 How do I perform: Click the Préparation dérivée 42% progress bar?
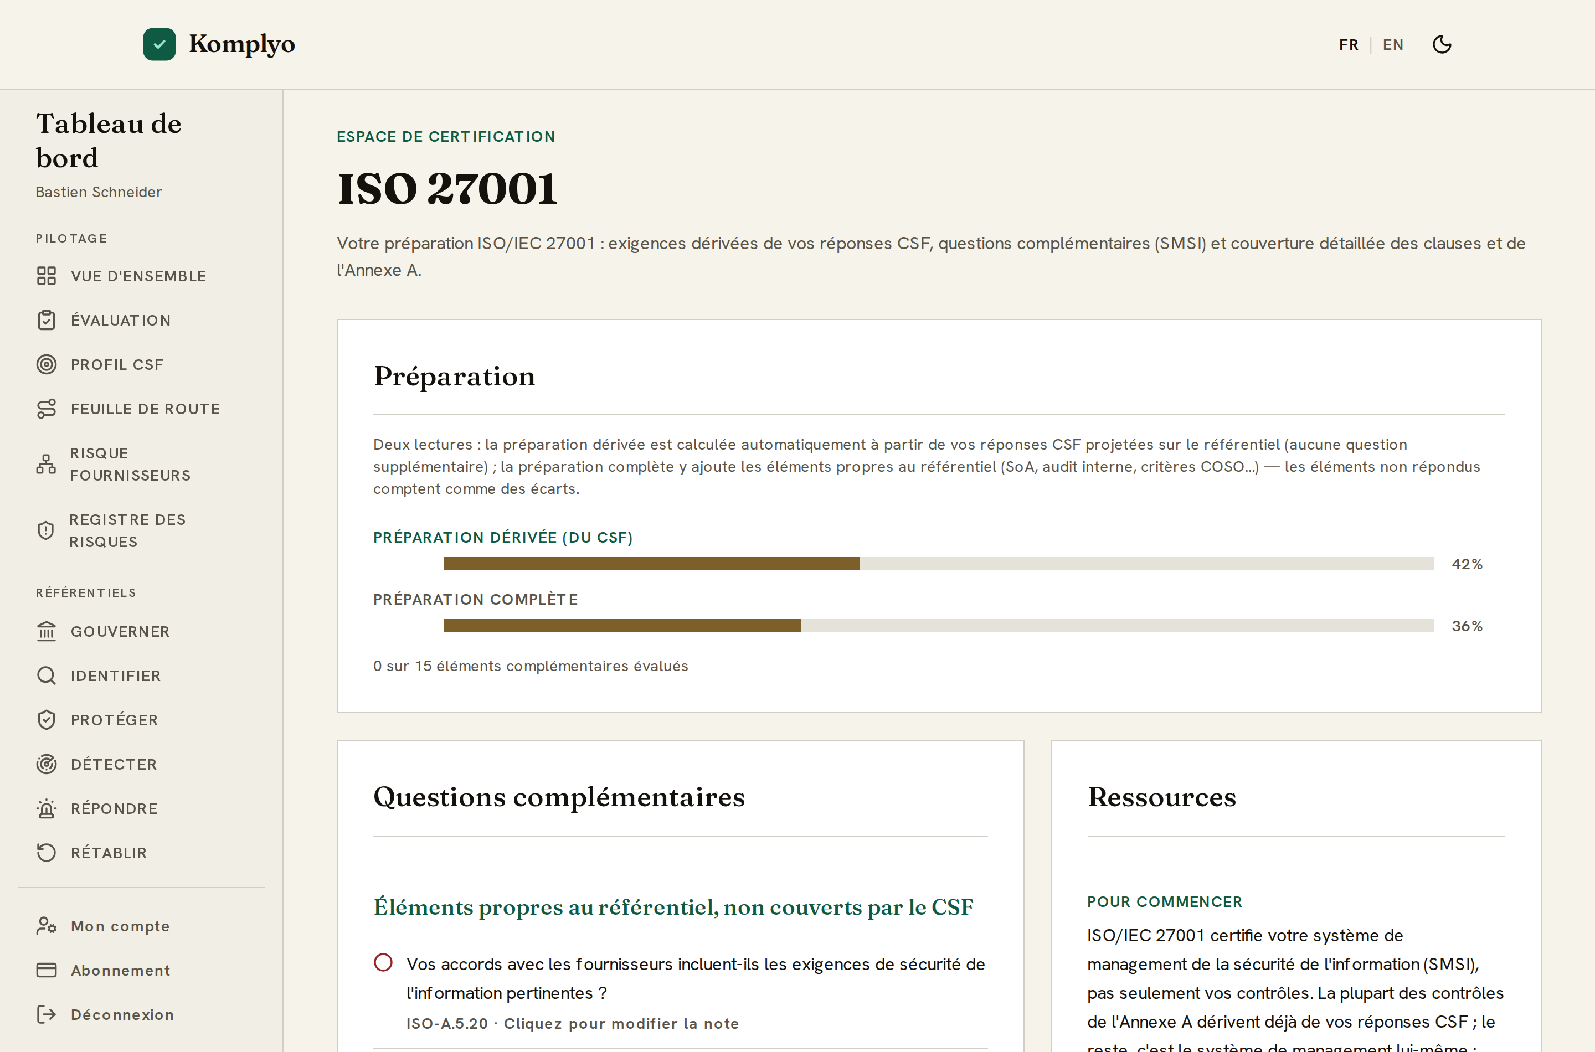[x=939, y=564]
